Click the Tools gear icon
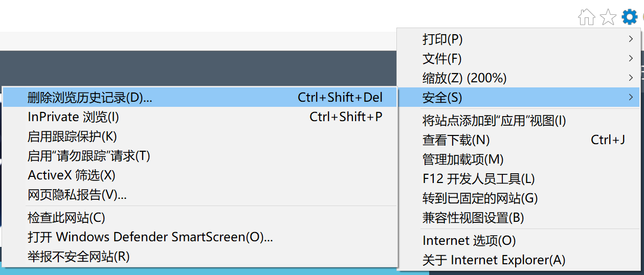The width and height of the screenshot is (644, 275). coord(629,17)
